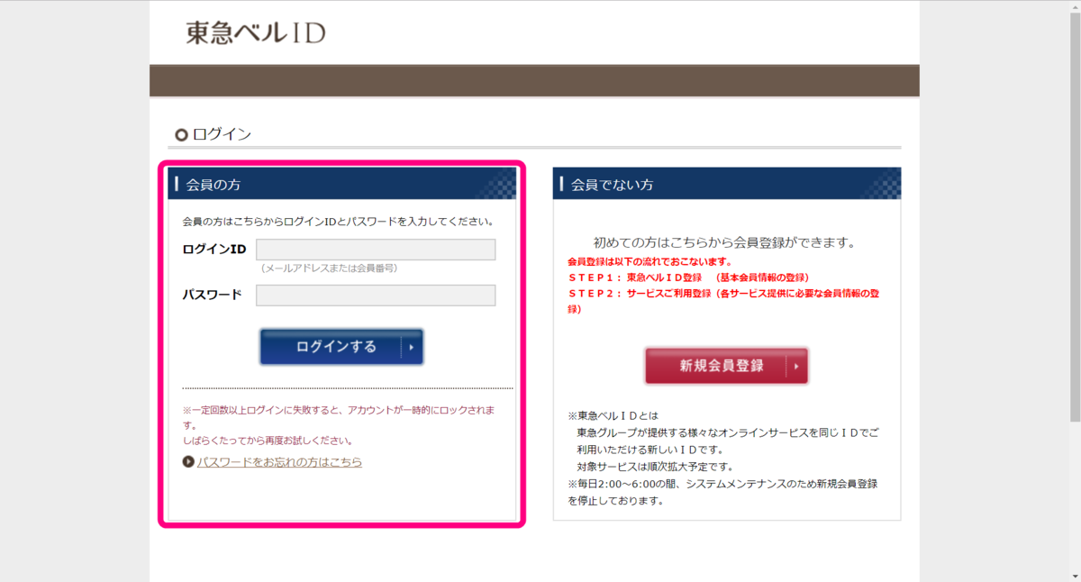Click the ＳＴＥＰ２：サービスご利用登録 text

point(723,301)
